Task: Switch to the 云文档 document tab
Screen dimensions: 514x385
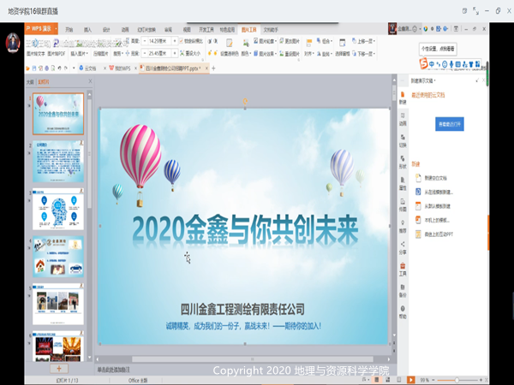Action: [x=88, y=66]
